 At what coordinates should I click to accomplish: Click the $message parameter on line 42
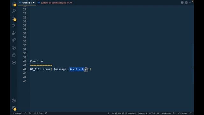[x=60, y=69]
